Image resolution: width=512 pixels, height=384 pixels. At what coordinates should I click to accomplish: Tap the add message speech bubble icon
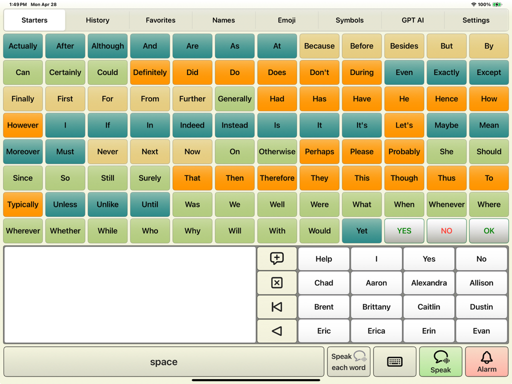pyautogui.click(x=276, y=258)
